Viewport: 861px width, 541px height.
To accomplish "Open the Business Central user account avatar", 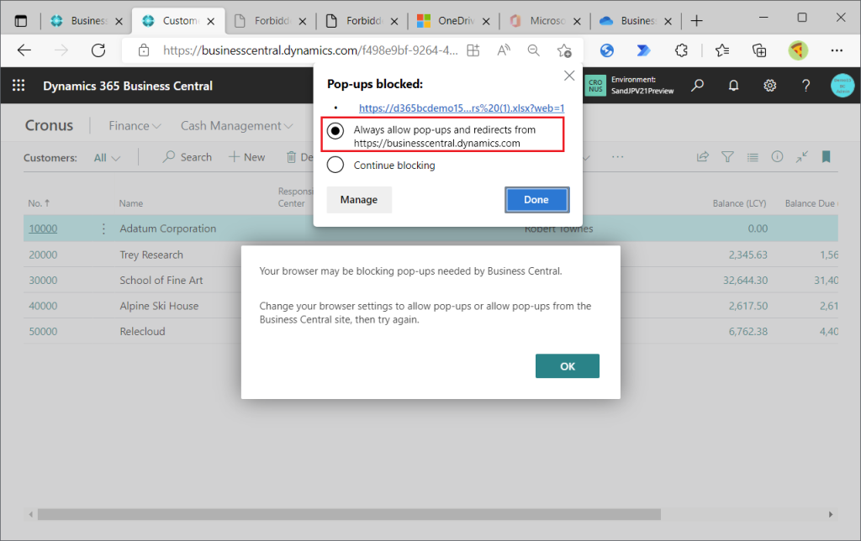I will coord(843,86).
